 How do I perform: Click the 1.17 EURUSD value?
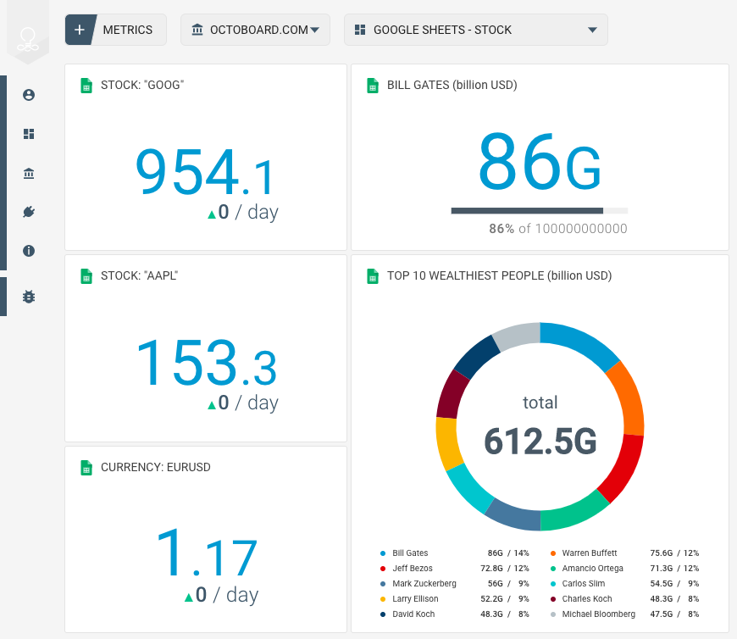click(x=207, y=553)
